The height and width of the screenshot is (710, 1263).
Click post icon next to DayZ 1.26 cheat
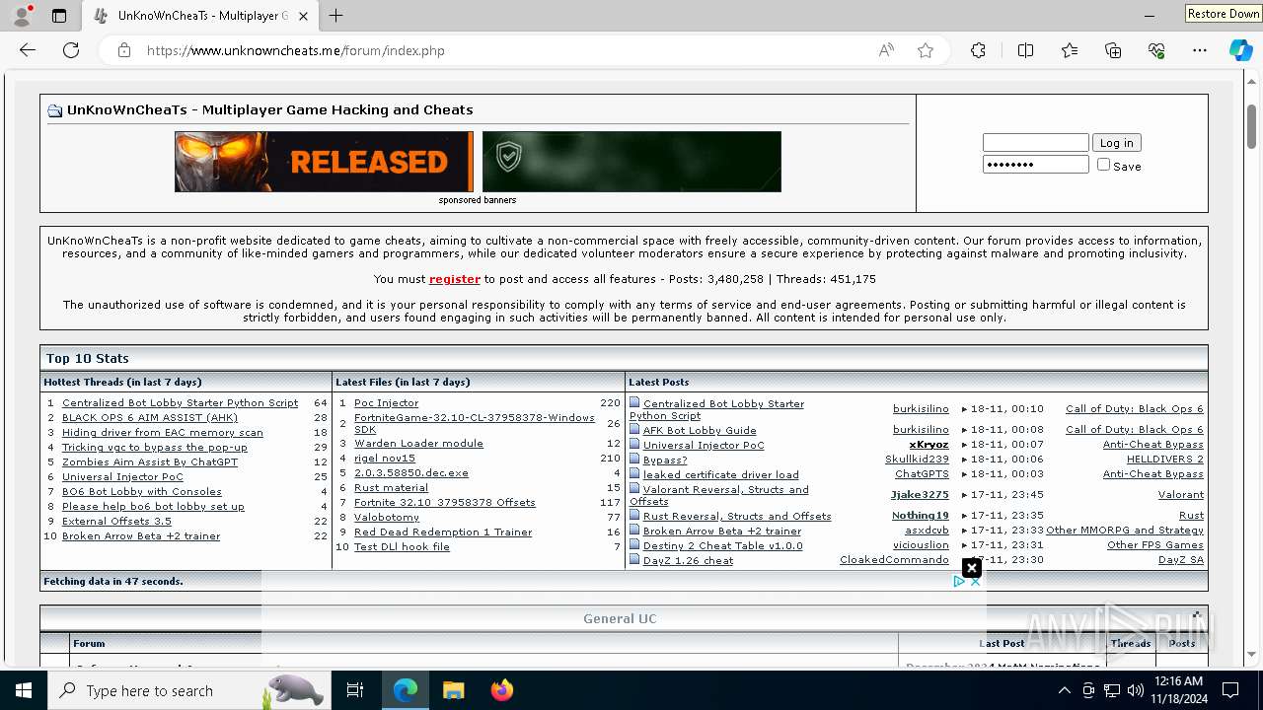pyautogui.click(x=634, y=559)
